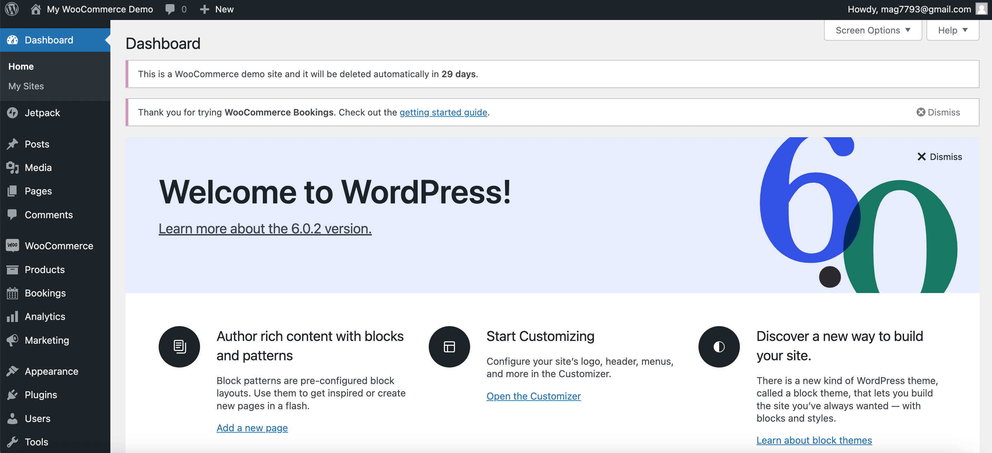Click the Start Customizing layout icon
The width and height of the screenshot is (992, 453).
click(449, 347)
